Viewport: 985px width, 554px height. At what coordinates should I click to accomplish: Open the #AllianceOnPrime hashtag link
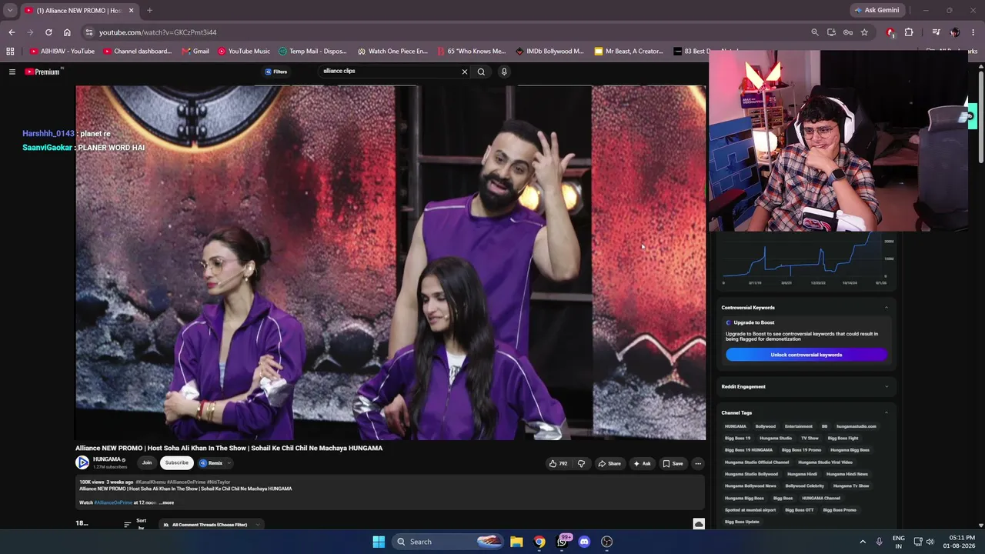113,502
